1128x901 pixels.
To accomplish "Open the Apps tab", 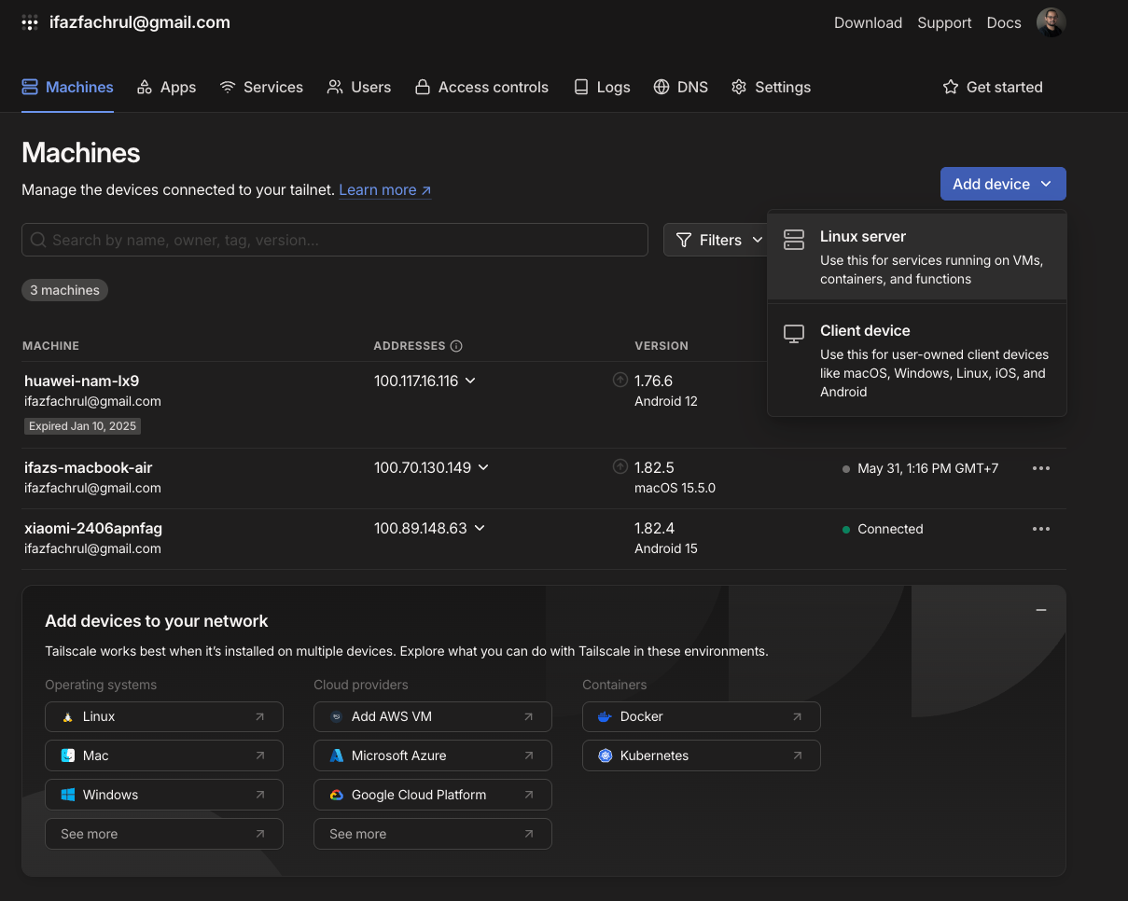I will (x=166, y=87).
